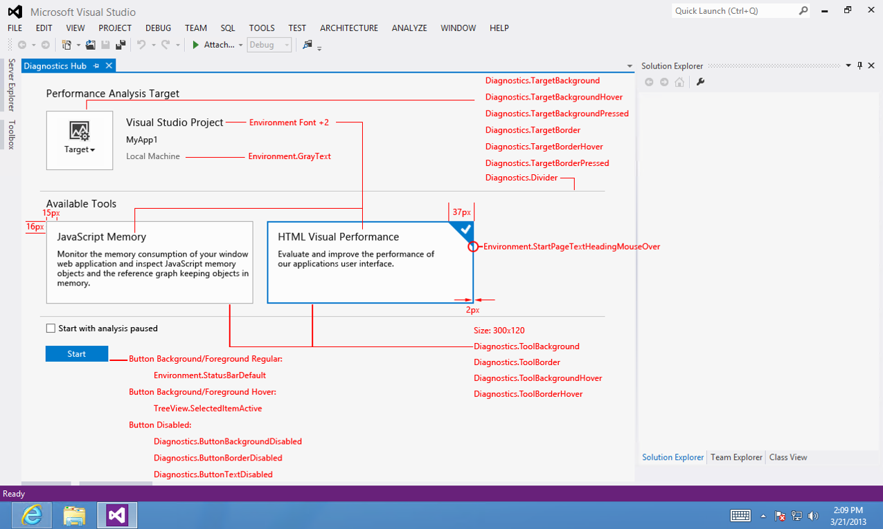Click the blue Start button

[77, 353]
